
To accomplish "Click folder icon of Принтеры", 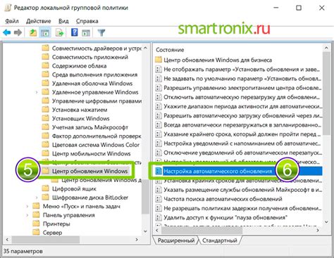I will pos(36,224).
